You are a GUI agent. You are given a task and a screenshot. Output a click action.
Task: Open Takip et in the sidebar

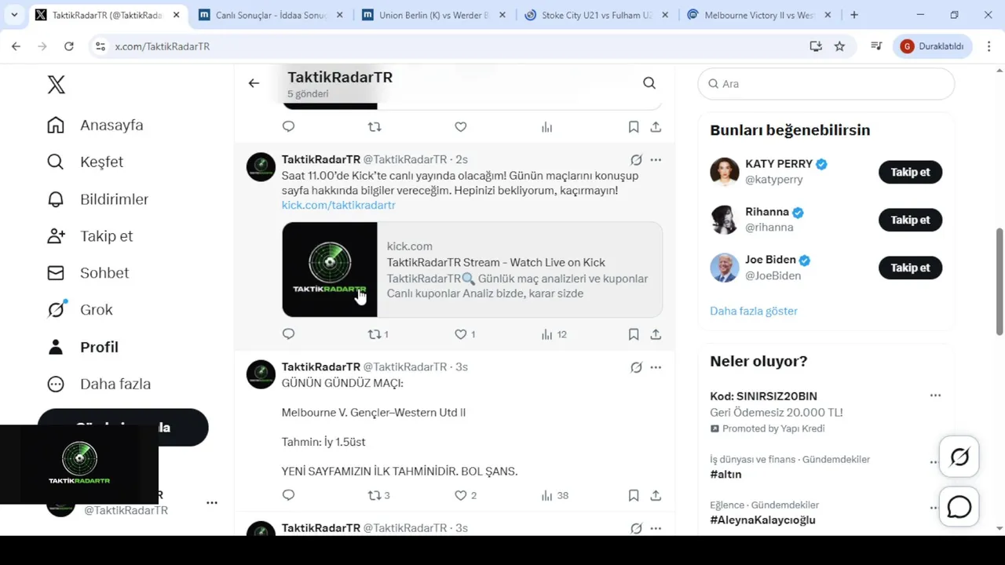tap(90, 236)
